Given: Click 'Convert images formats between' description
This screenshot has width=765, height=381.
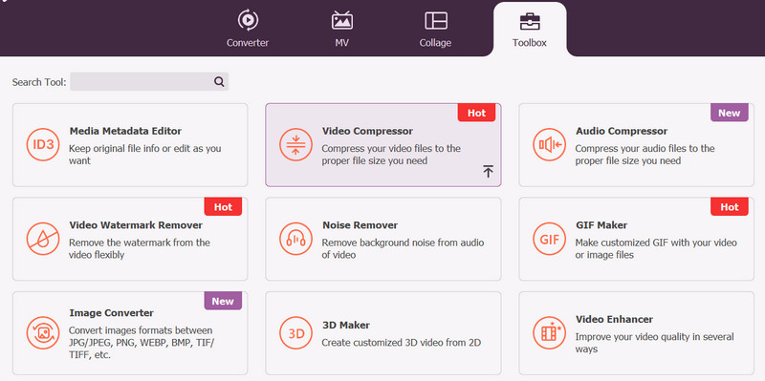Looking at the screenshot, I should (142, 343).
